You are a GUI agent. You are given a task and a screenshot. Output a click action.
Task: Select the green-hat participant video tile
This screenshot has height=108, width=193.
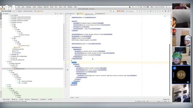(x=181, y=56)
